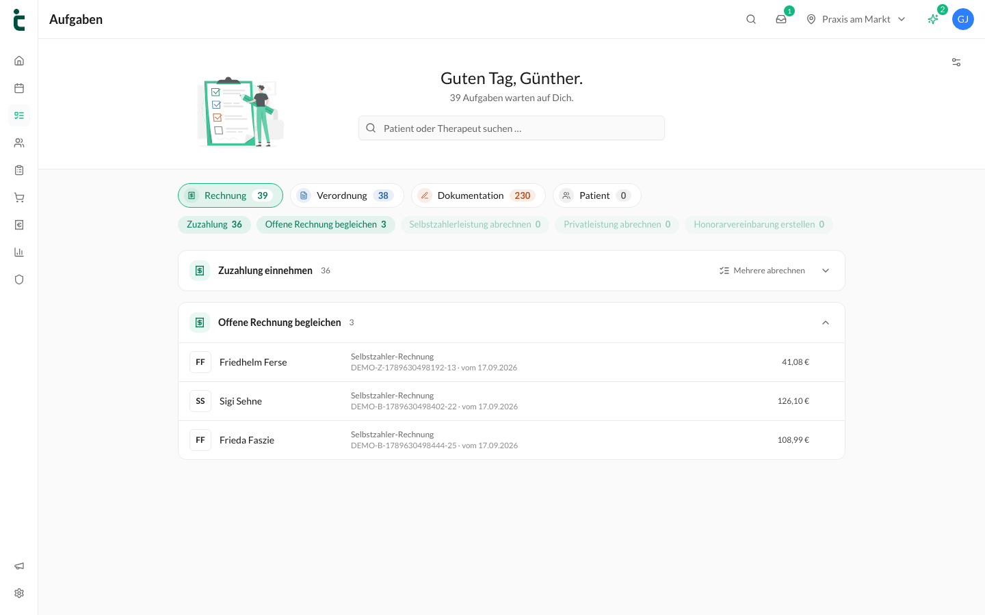Open the shield sidebar icon
The image size is (985, 615).
[19, 279]
